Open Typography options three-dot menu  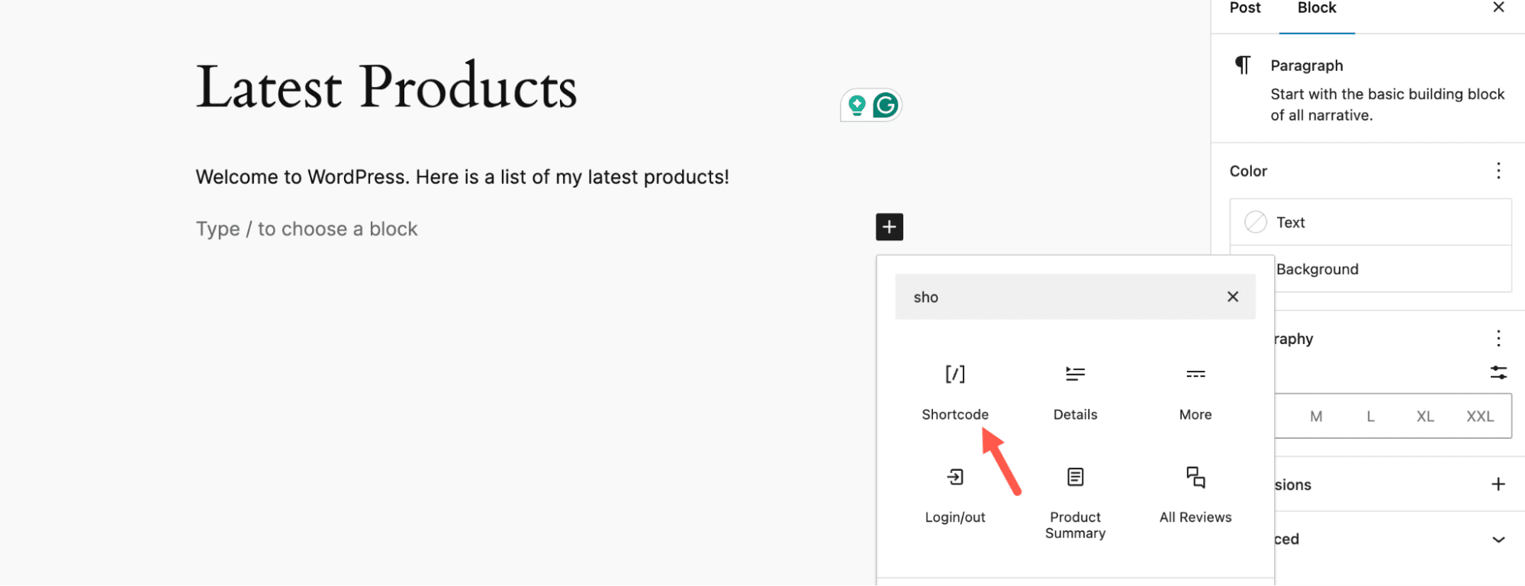pos(1498,338)
